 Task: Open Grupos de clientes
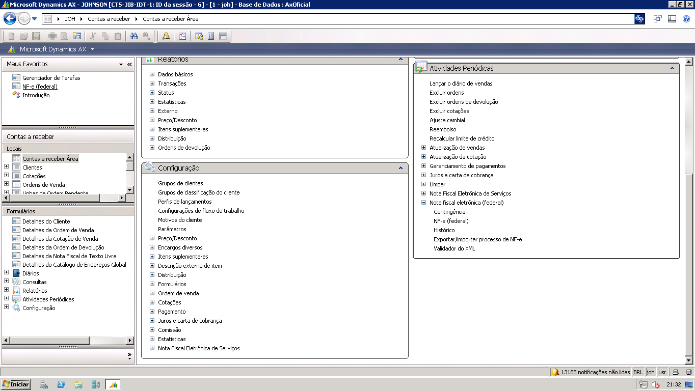pyautogui.click(x=180, y=183)
